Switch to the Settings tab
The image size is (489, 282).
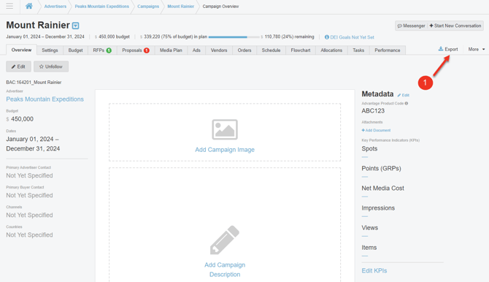50,50
